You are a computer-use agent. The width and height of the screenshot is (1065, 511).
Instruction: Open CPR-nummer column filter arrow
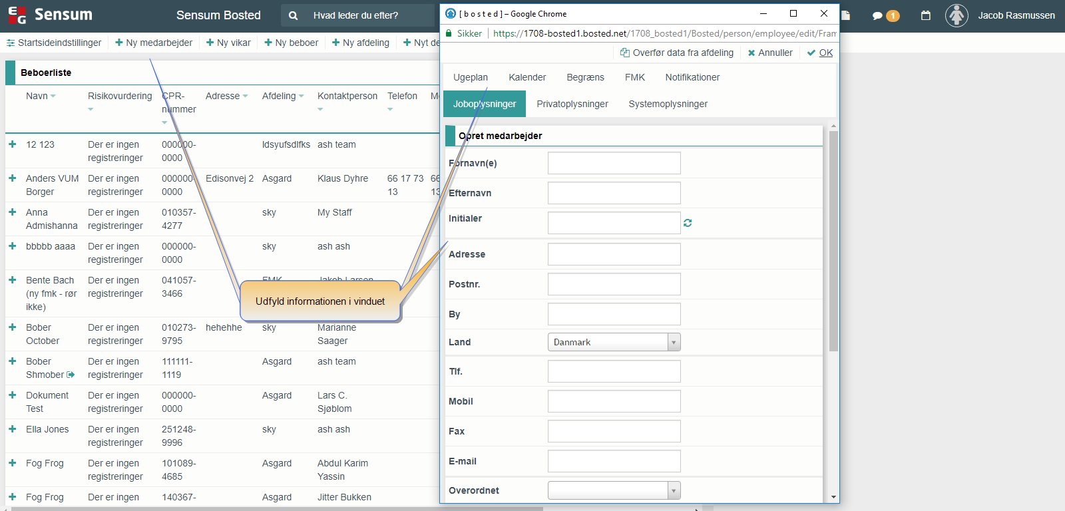click(164, 122)
